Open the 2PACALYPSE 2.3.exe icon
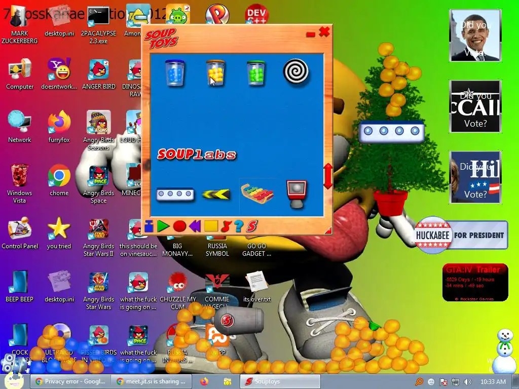This screenshot has width=519, height=389. [x=98, y=25]
